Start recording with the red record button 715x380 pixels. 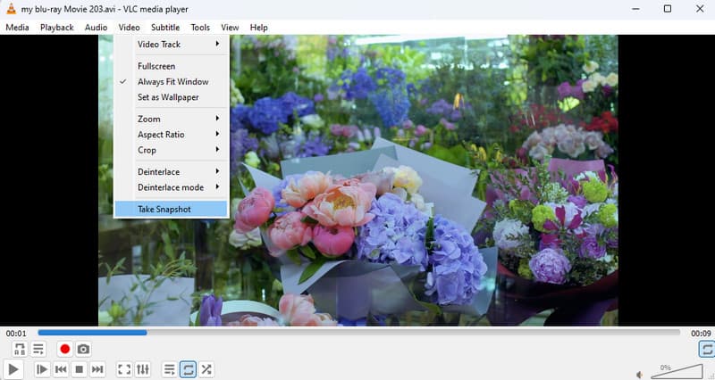64,349
